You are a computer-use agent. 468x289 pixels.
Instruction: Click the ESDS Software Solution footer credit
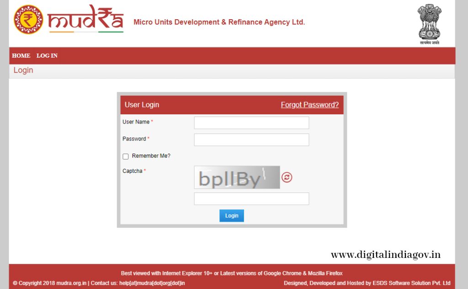click(x=367, y=283)
